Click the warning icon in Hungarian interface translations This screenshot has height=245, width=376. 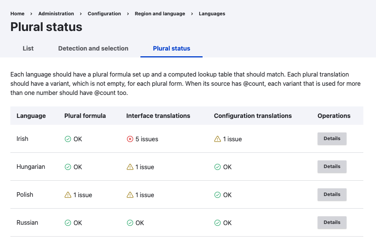[x=130, y=167]
